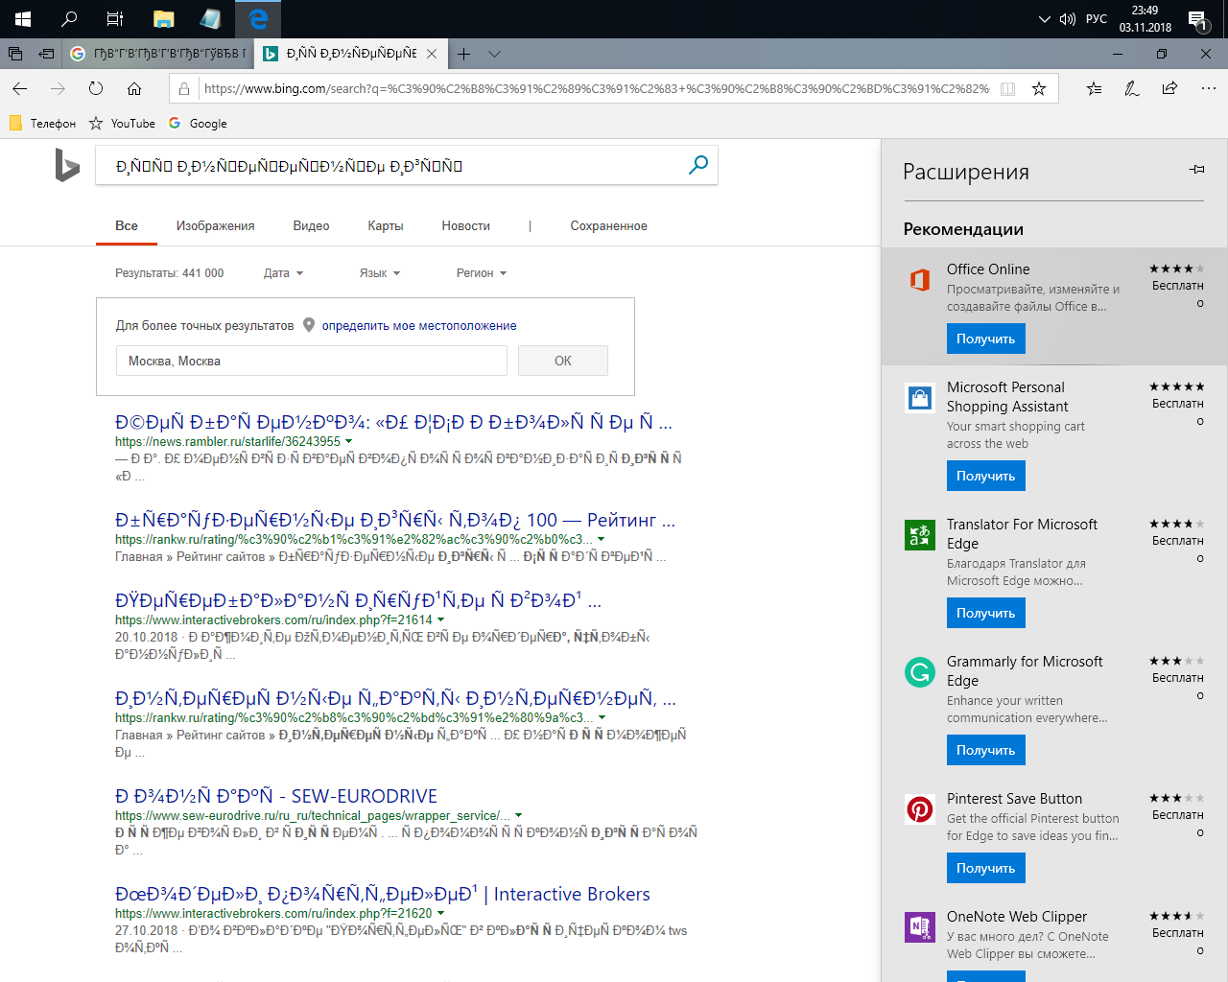
Task: Click the Bing search magnifier button
Action: click(x=698, y=165)
